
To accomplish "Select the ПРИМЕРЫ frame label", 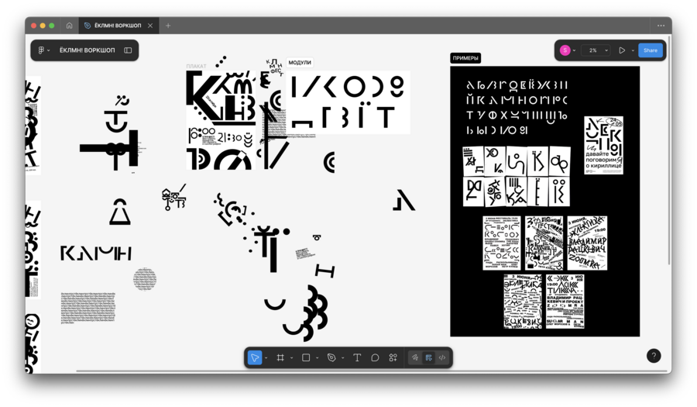I will click(x=465, y=58).
